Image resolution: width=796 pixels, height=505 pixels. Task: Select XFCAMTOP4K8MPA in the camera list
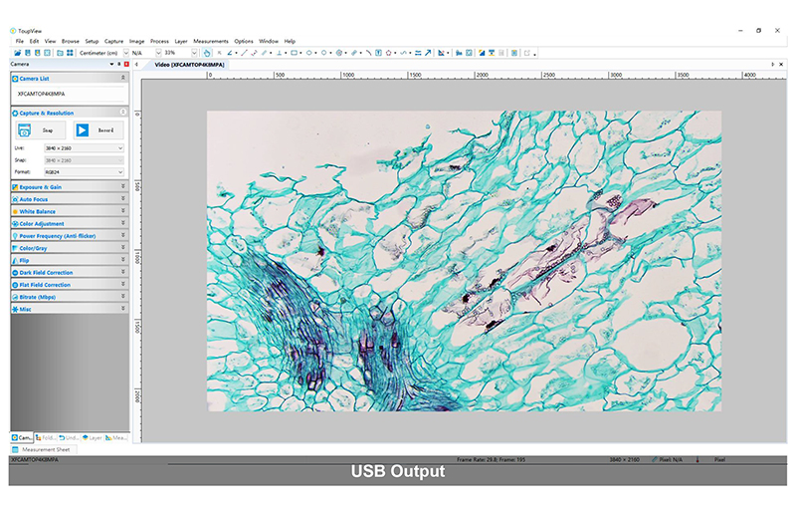pyautogui.click(x=42, y=93)
